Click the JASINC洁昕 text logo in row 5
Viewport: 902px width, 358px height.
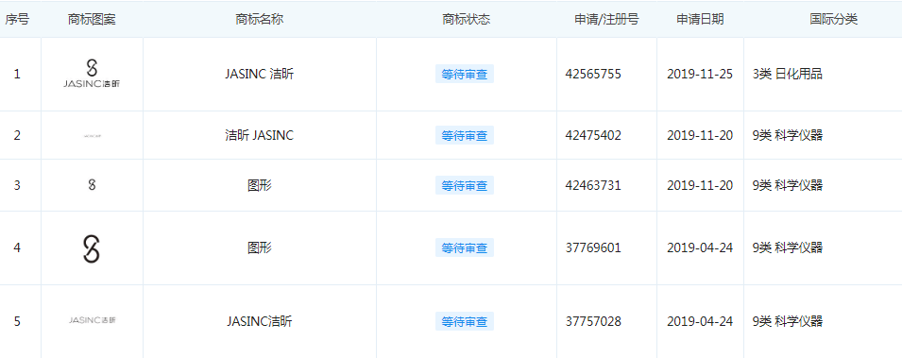pos(92,320)
